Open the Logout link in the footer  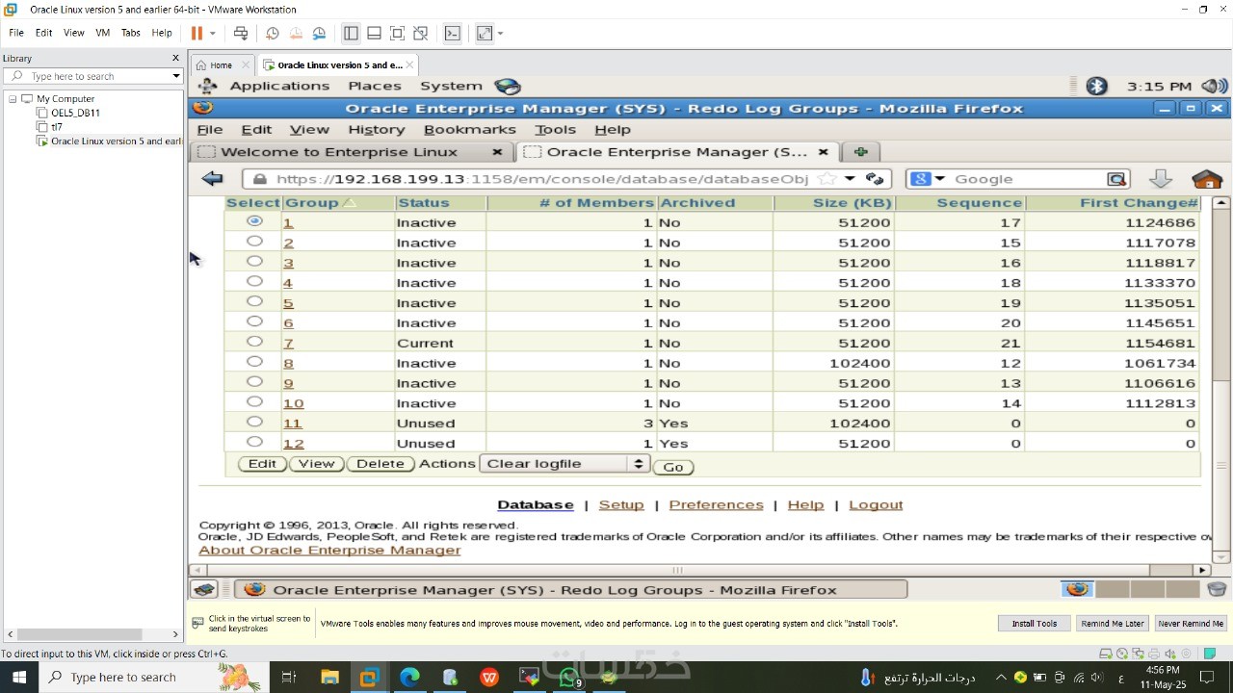pos(876,504)
